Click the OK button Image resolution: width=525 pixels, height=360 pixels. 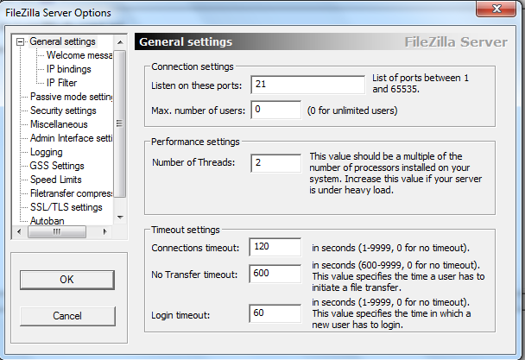click(67, 280)
